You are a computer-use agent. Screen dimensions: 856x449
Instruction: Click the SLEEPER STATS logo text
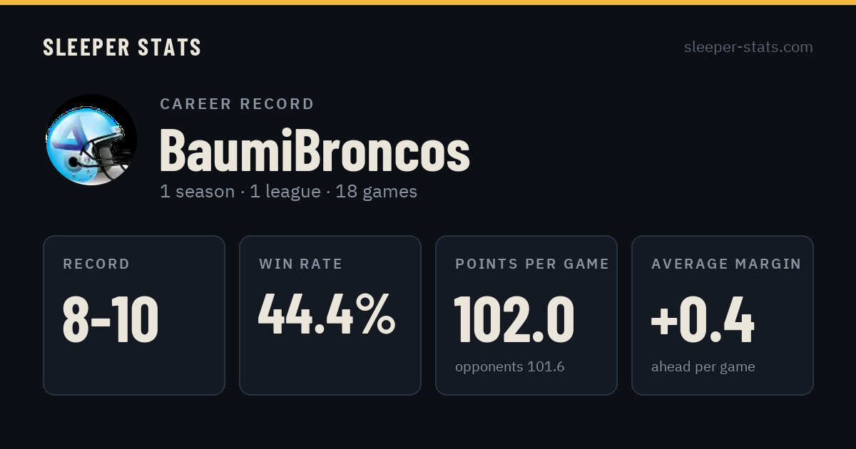(x=122, y=47)
